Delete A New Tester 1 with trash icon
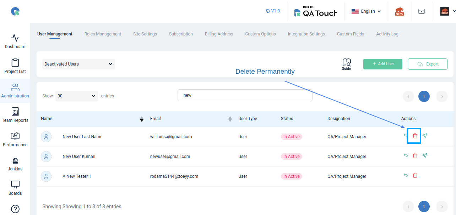Viewport: 456px width, 215px height. click(415, 175)
